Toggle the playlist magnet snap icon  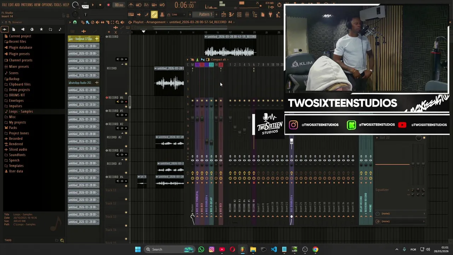75,22
